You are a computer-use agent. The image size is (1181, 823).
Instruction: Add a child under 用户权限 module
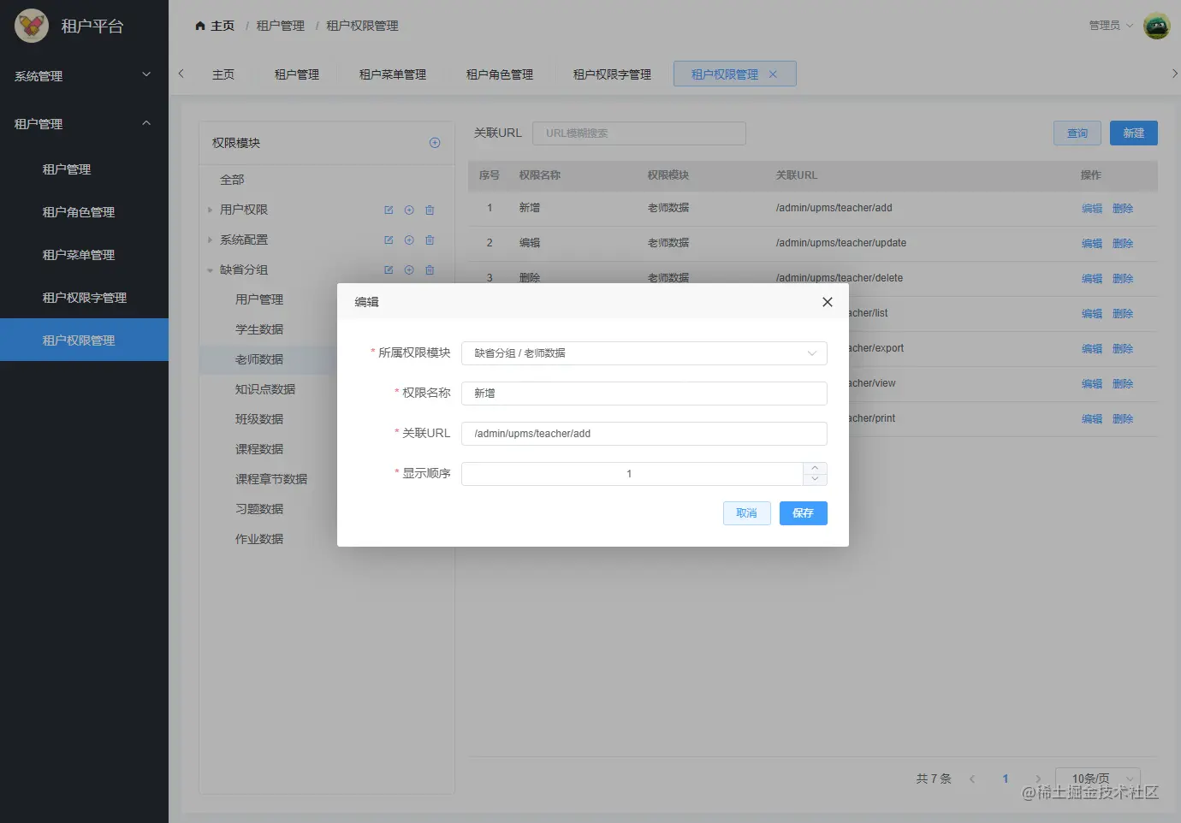(x=409, y=210)
